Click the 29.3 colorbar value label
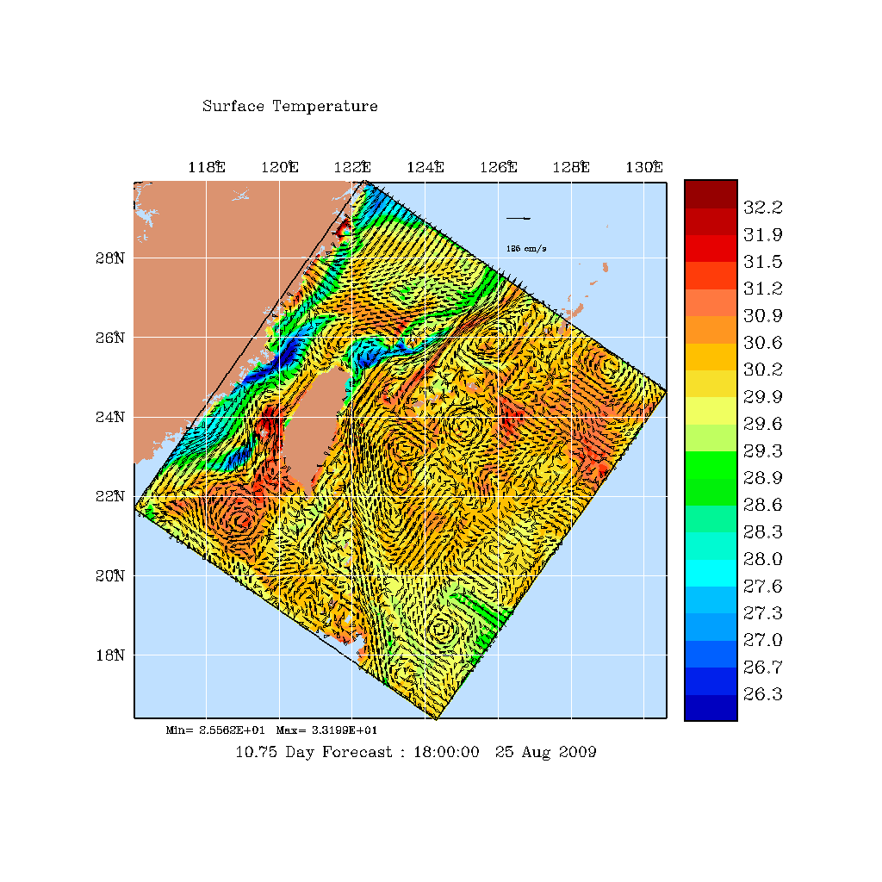The width and height of the screenshot is (882, 882). tap(762, 450)
